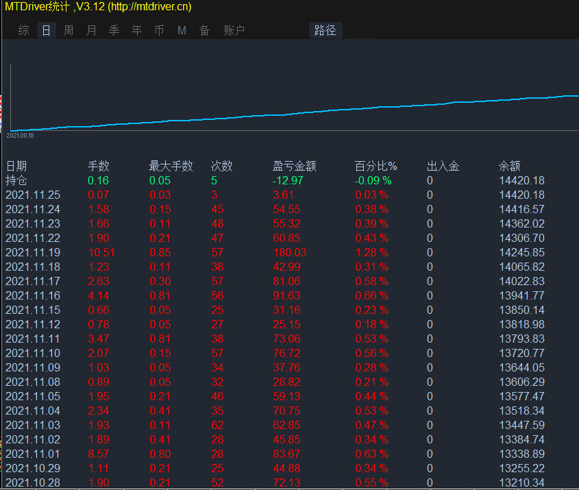Switch to the 账户 account tab
Viewport: 579px width, 490px height.
click(x=234, y=30)
